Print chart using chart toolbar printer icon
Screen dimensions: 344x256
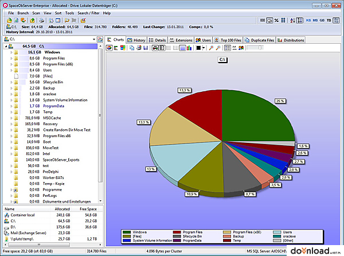pos(139,48)
